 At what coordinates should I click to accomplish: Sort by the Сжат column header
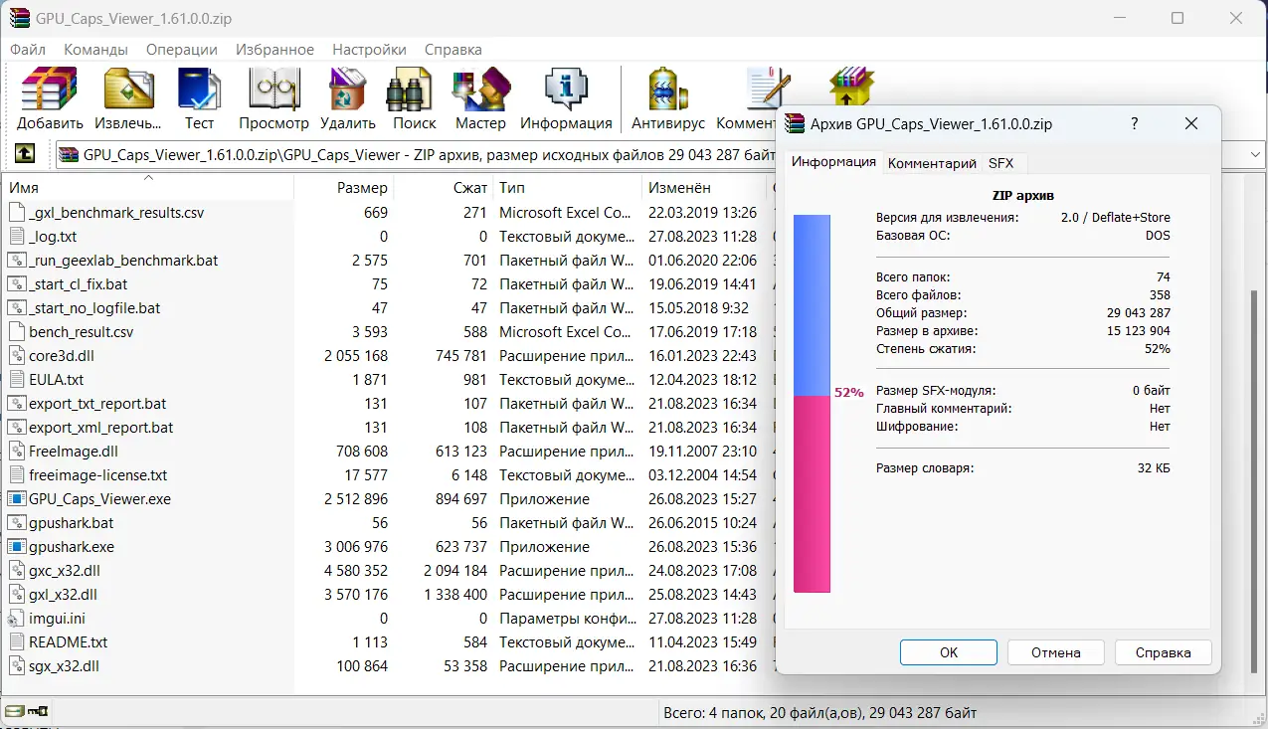coord(444,187)
